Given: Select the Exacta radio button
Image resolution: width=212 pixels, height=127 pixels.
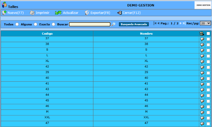Looking at the screenshot, I should pyautogui.click(x=53, y=24).
